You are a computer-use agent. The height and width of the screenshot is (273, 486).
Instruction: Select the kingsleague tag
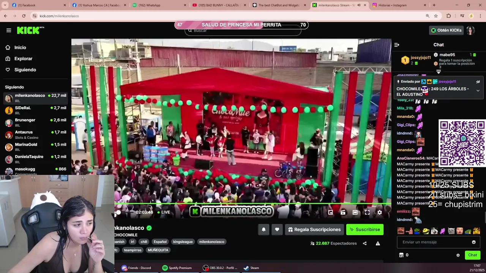[183, 242]
